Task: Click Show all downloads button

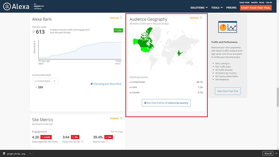Action: pos(268,154)
